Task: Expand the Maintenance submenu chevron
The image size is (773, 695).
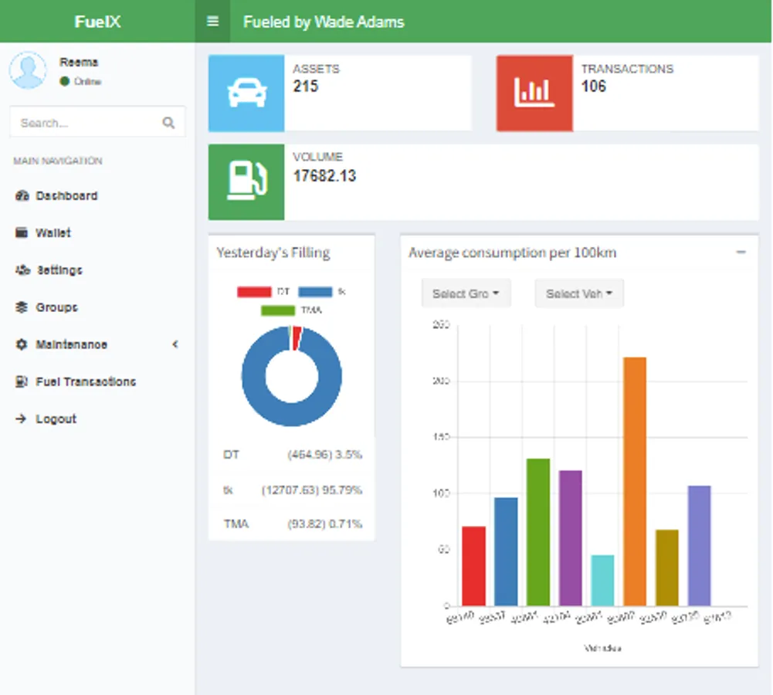Action: point(175,344)
